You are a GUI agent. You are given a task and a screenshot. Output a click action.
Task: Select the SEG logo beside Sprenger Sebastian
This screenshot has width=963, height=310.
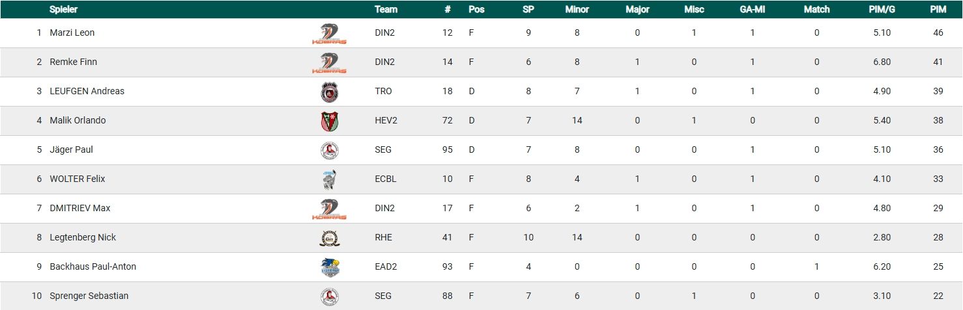330,296
